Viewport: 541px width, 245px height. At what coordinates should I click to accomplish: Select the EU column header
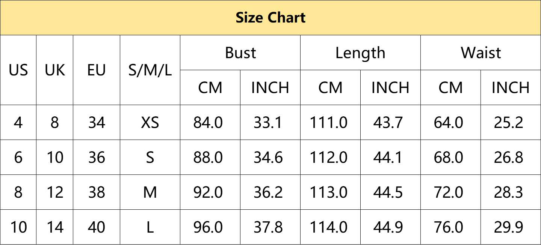97,70
